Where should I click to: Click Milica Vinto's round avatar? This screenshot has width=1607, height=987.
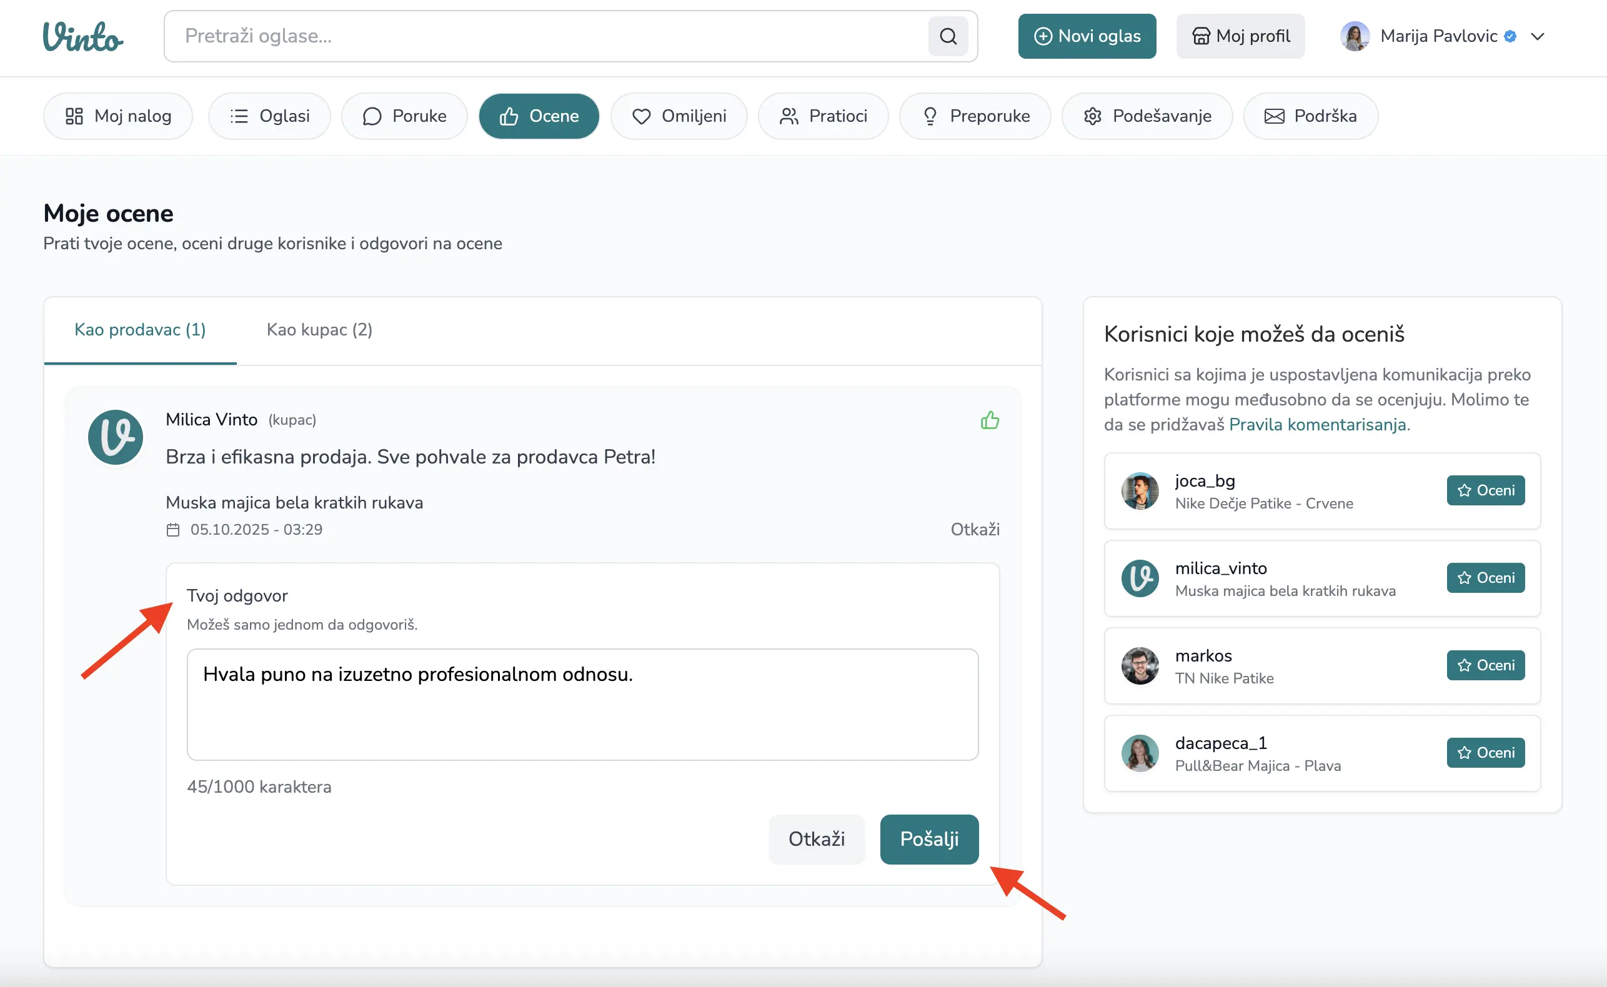116,437
